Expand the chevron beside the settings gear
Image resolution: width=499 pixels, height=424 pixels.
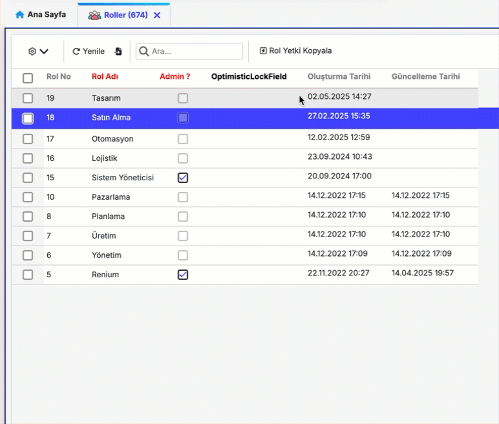coord(44,51)
